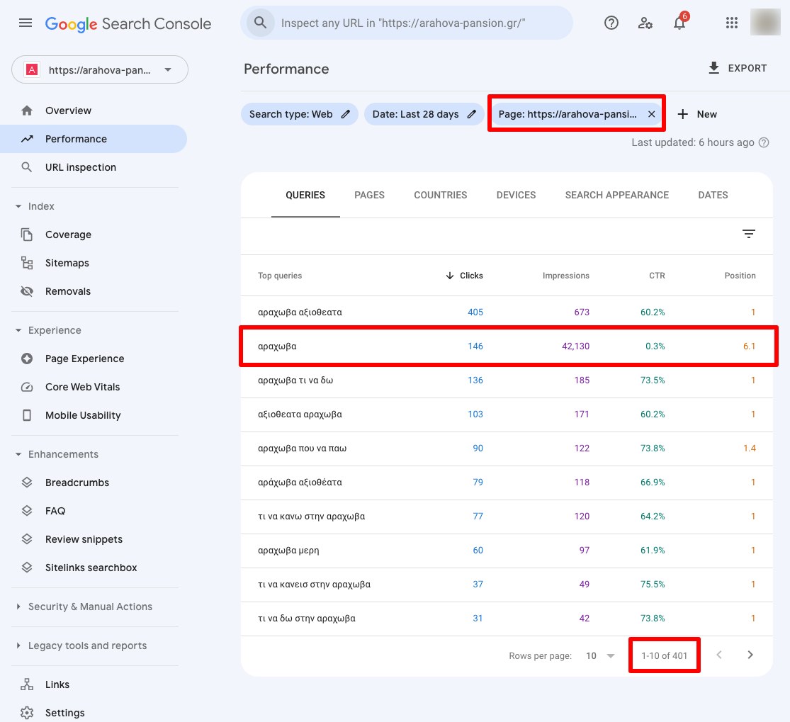The width and height of the screenshot is (790, 722).
Task: Click the plus icon to add New filter
Action: pos(683,114)
